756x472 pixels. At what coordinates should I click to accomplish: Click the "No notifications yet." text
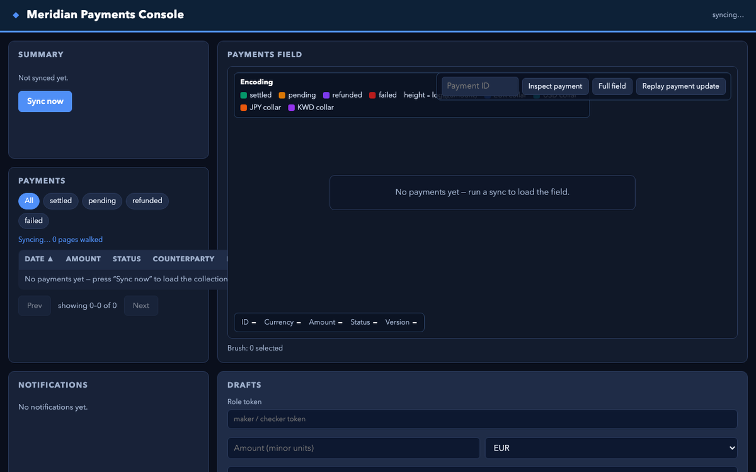[x=53, y=407]
